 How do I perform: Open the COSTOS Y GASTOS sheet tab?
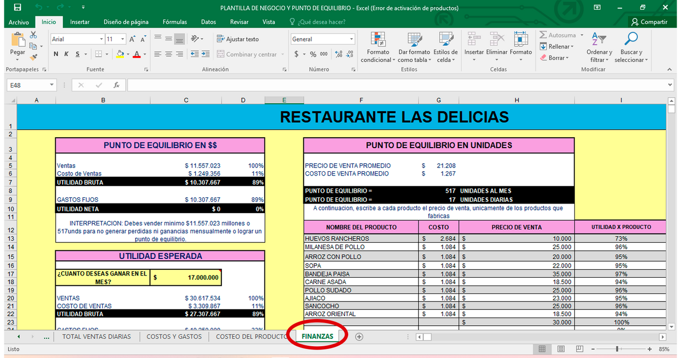point(174,336)
